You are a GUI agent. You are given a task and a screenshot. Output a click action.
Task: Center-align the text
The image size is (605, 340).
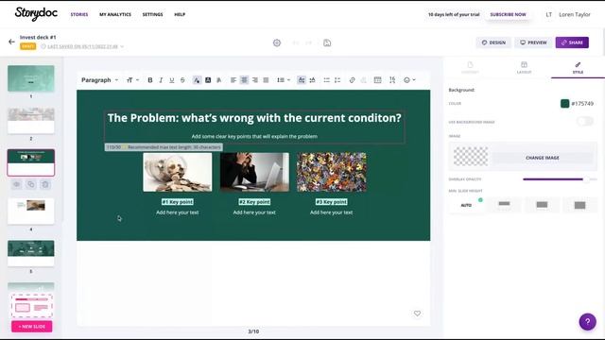click(x=244, y=80)
